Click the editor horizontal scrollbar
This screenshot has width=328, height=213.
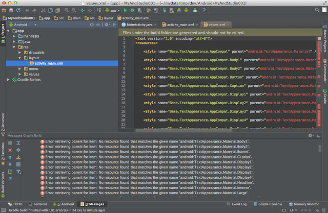click(183, 130)
